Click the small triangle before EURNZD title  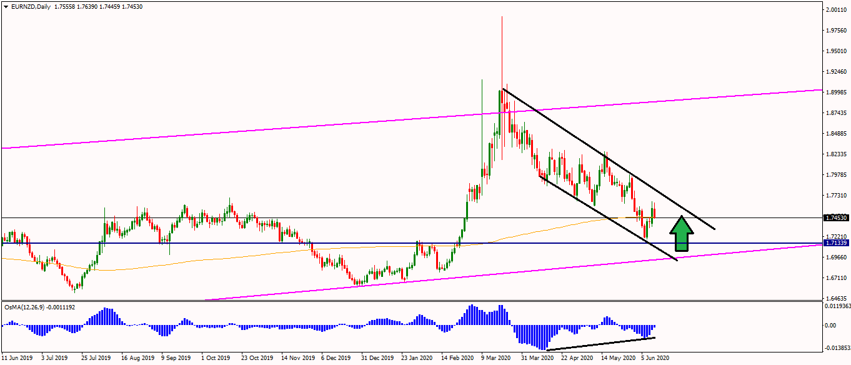6,6
